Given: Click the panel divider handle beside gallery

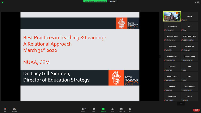Looking at the screenshot, I should tap(160, 56).
